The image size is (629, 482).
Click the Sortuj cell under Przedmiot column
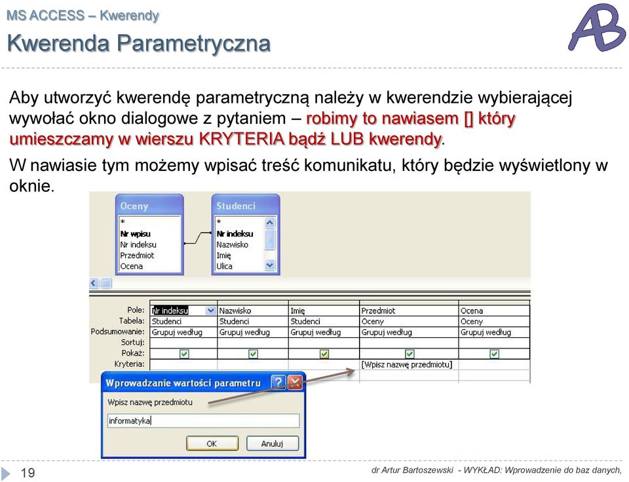(409, 343)
